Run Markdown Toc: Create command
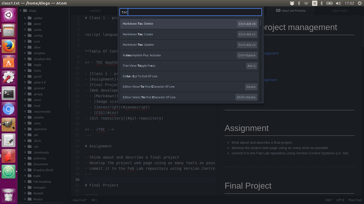 coord(189,34)
